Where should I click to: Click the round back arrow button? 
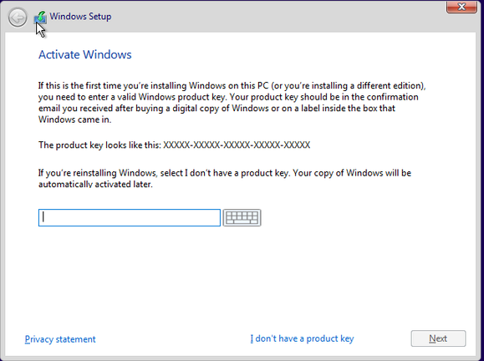[18, 18]
